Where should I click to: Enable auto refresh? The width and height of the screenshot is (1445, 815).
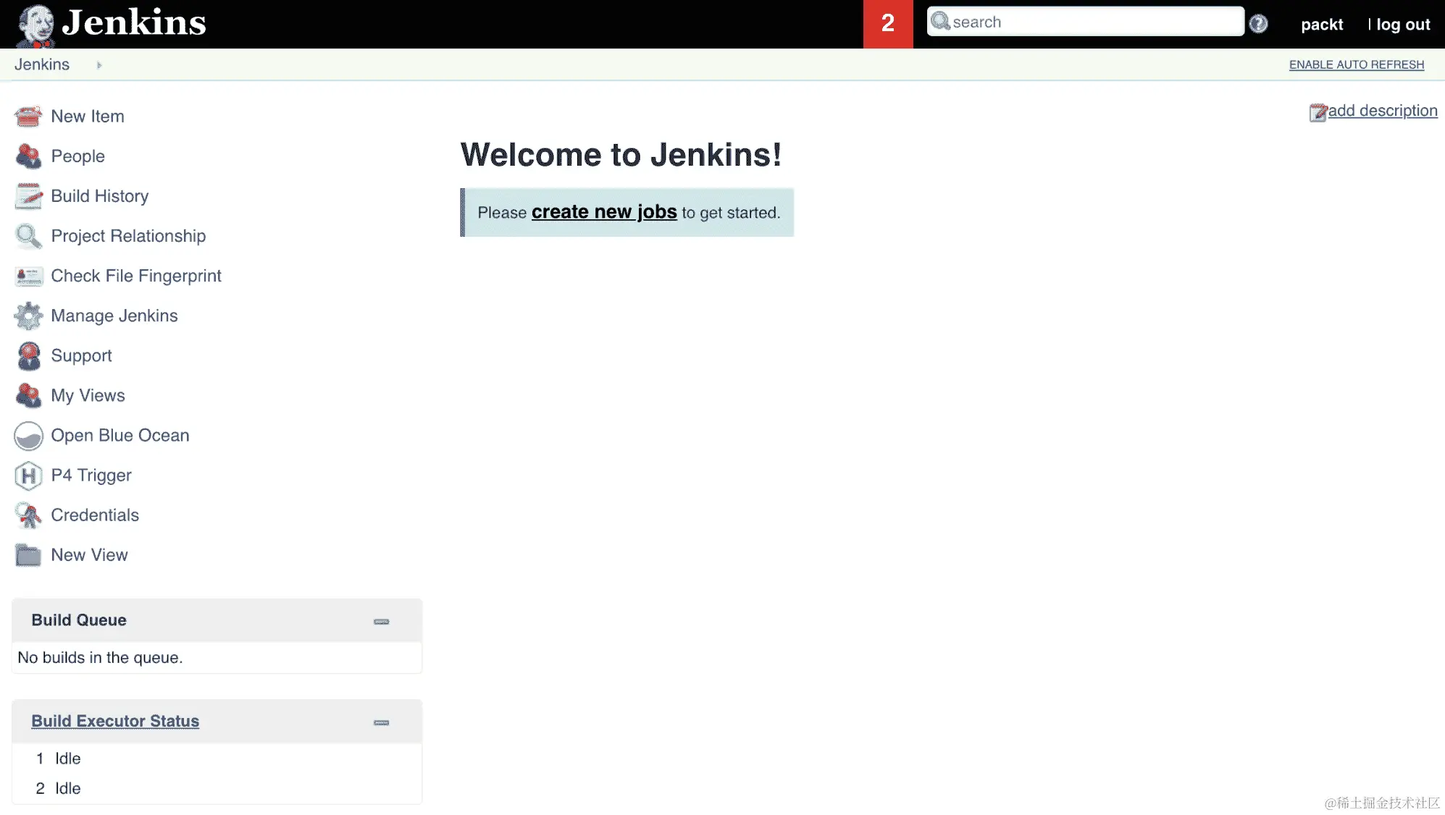click(x=1356, y=65)
